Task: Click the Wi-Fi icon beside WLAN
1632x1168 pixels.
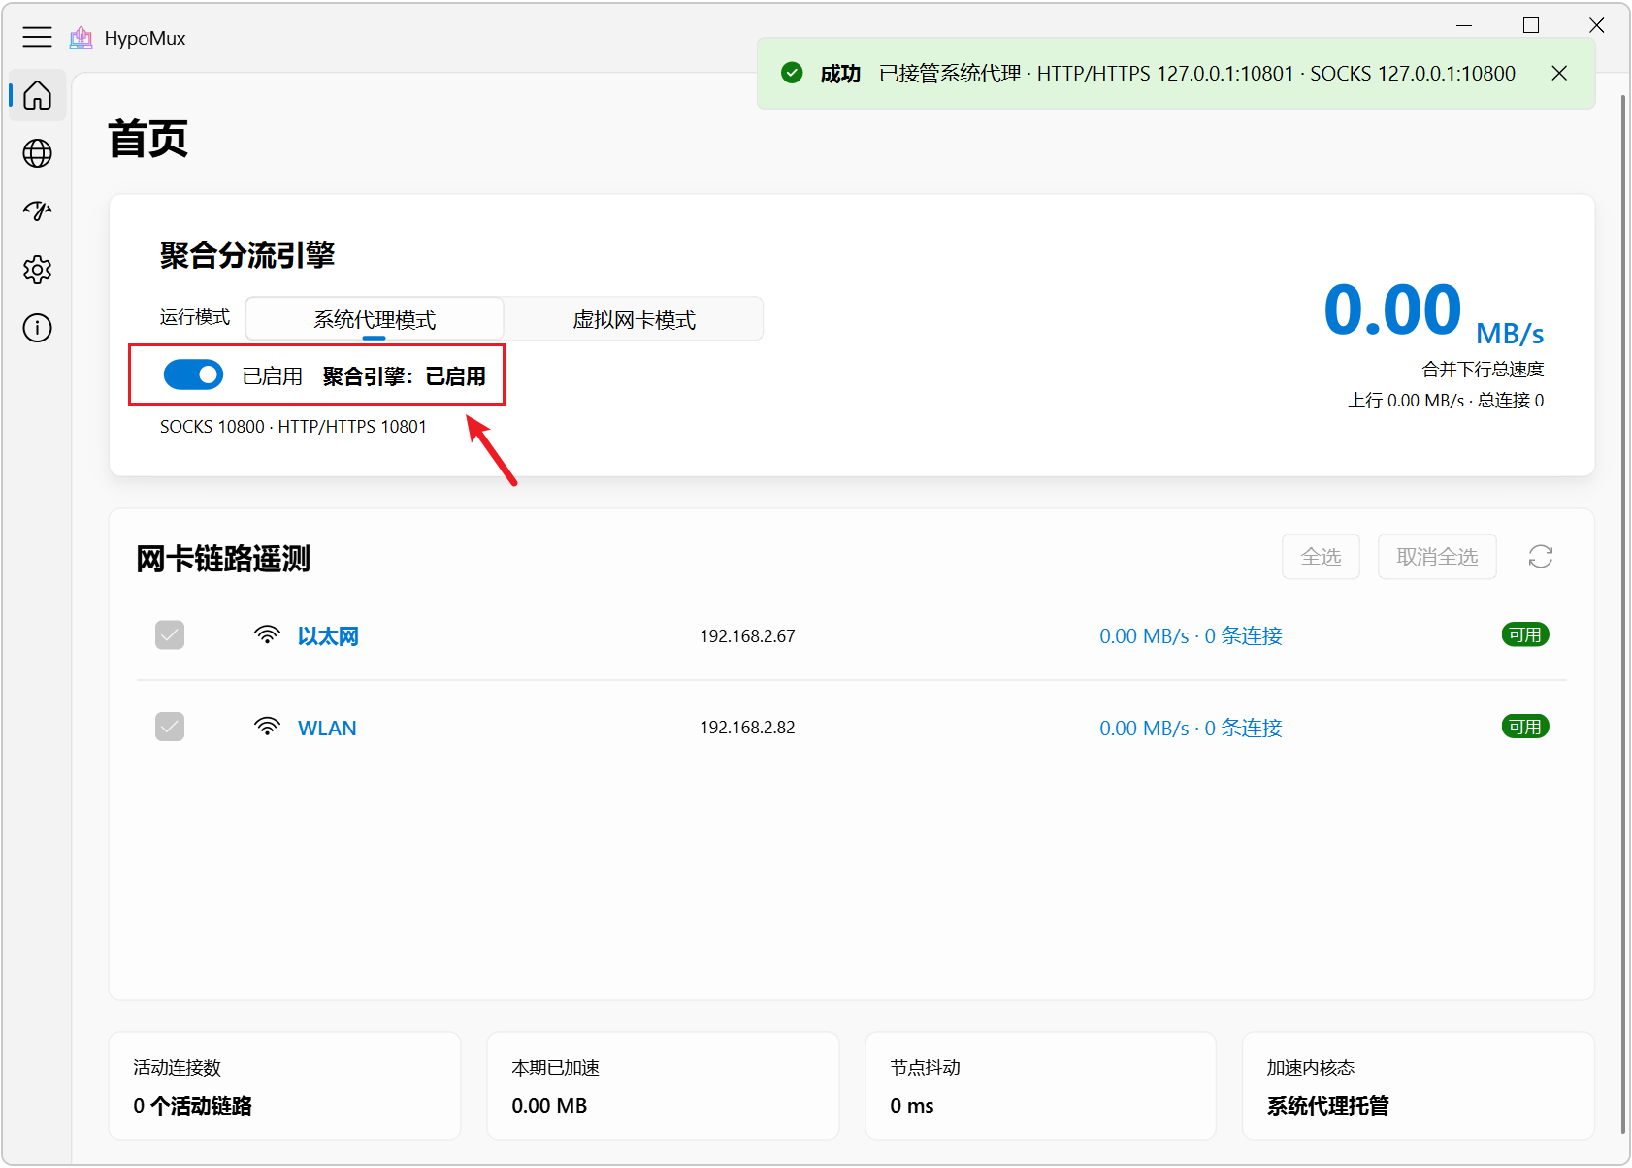Action: tap(267, 727)
